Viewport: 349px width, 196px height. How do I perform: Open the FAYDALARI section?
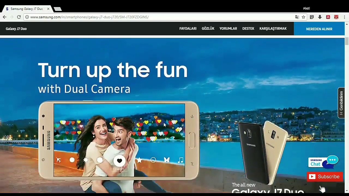[x=188, y=29]
